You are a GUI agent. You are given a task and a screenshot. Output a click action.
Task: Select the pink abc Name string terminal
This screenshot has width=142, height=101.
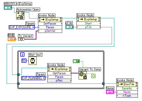[x=110, y=92]
